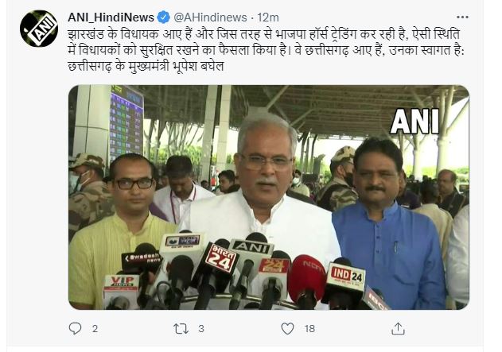
Task: Open the @AHindinews handle link
Action: (x=210, y=17)
